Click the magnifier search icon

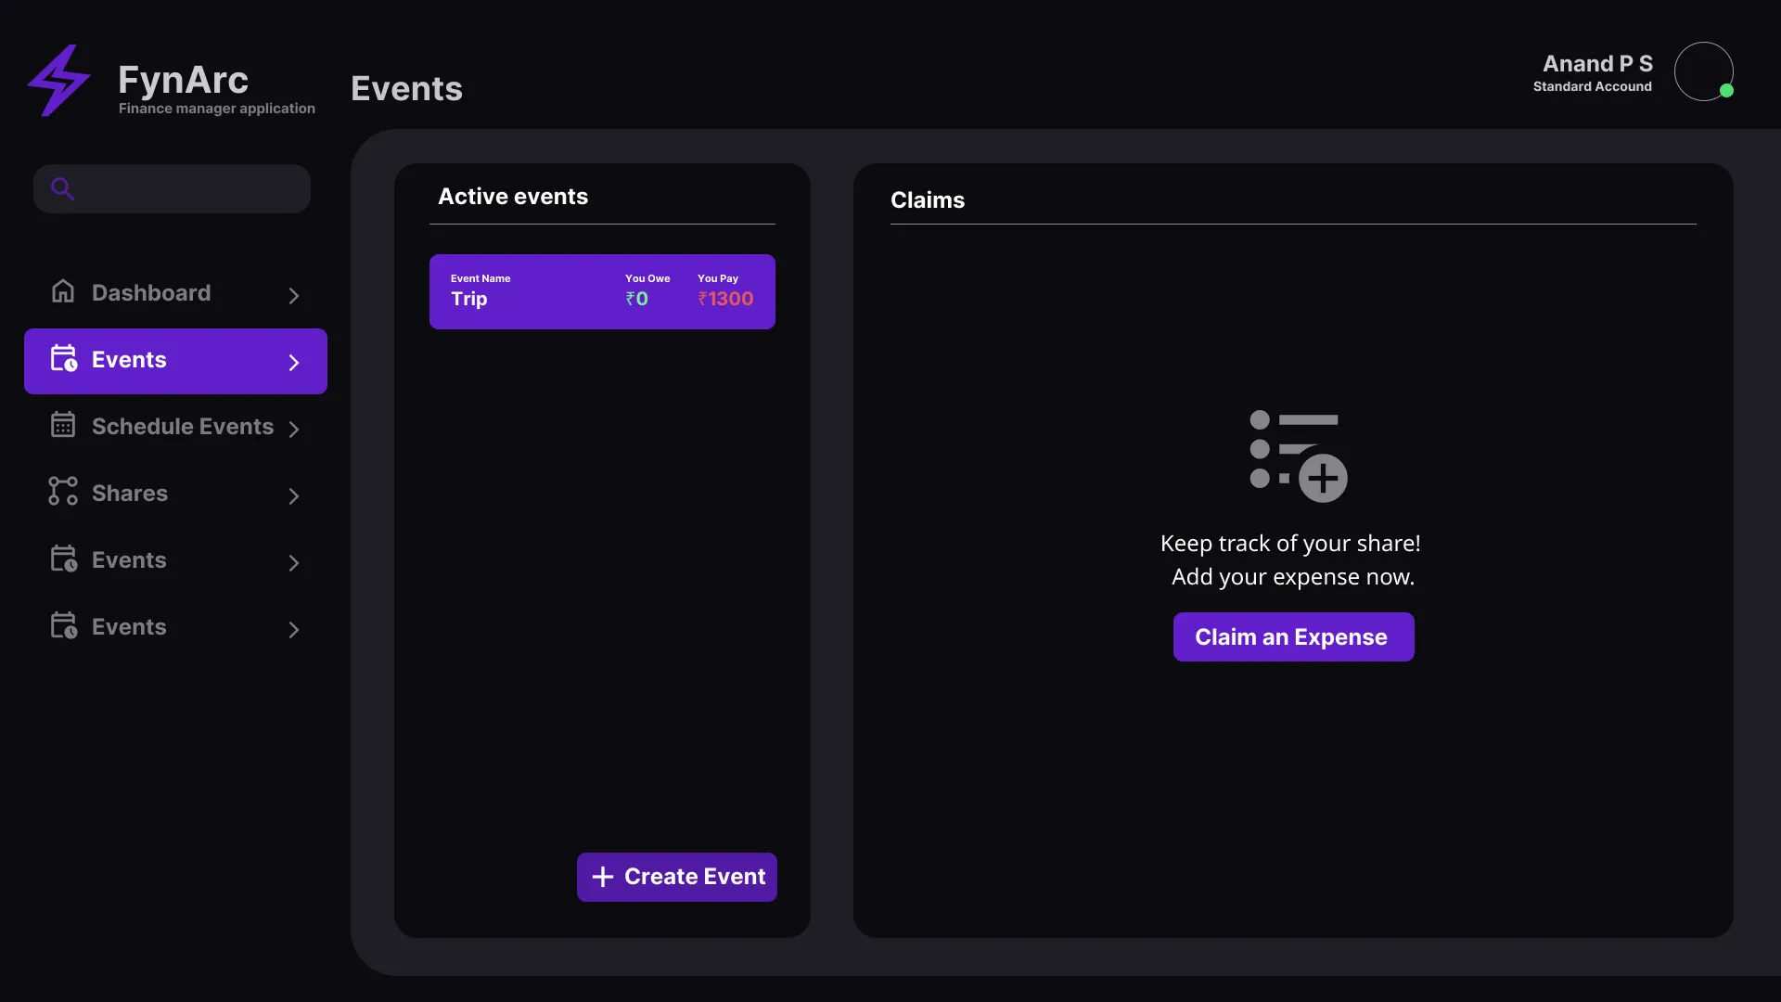(62, 189)
